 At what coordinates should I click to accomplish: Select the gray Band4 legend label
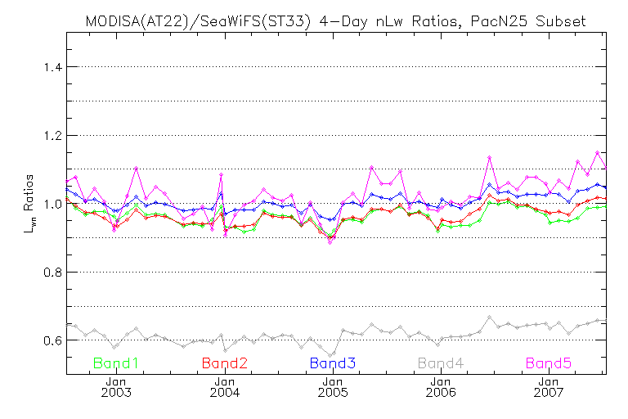pos(441,363)
